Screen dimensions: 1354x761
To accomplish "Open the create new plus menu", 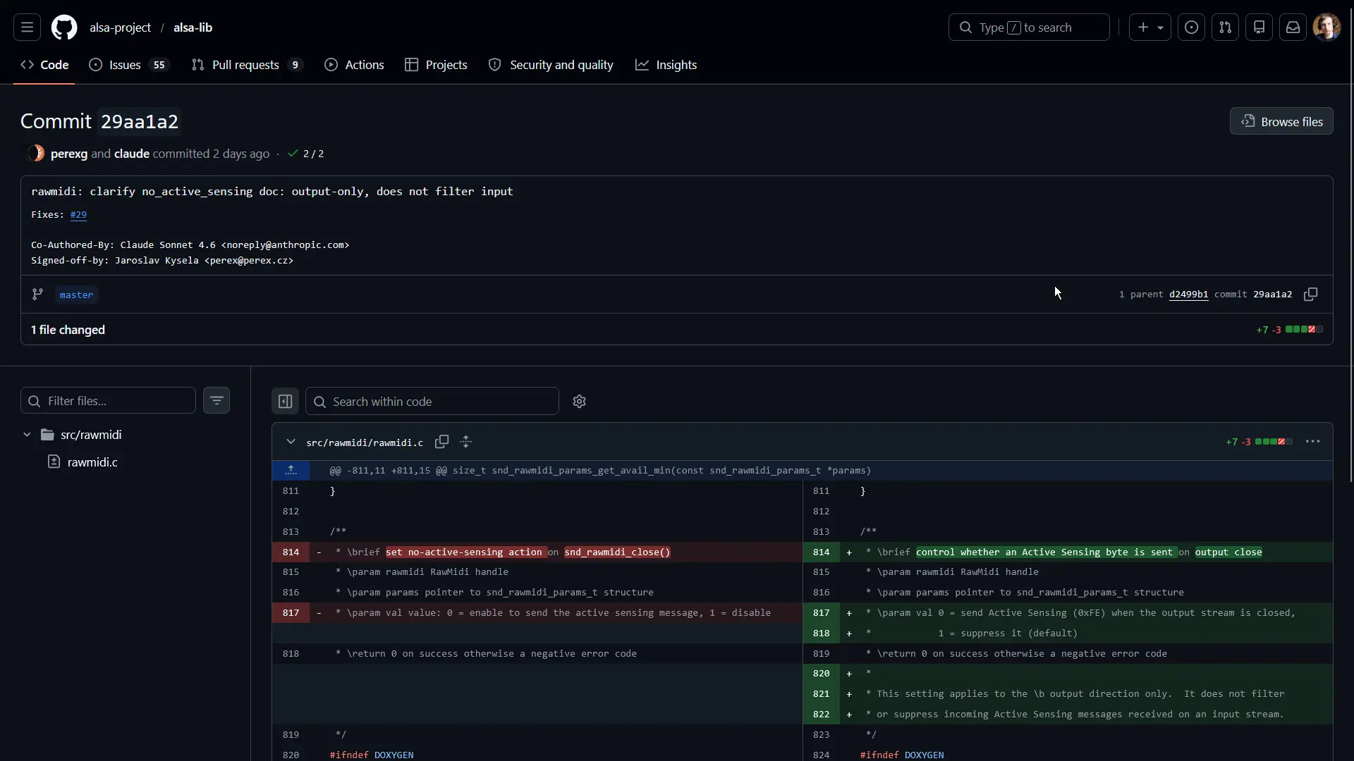I will click(1149, 27).
